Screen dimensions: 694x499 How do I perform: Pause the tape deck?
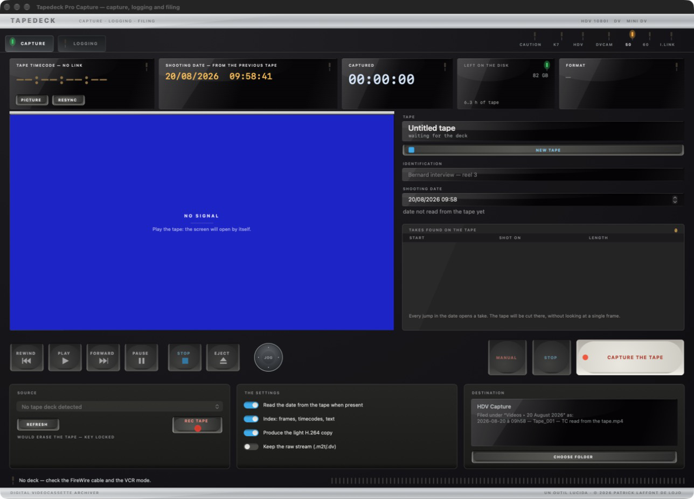pos(141,357)
